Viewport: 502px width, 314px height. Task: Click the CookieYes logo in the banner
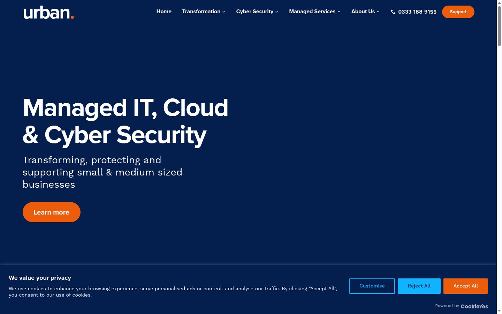click(474, 306)
